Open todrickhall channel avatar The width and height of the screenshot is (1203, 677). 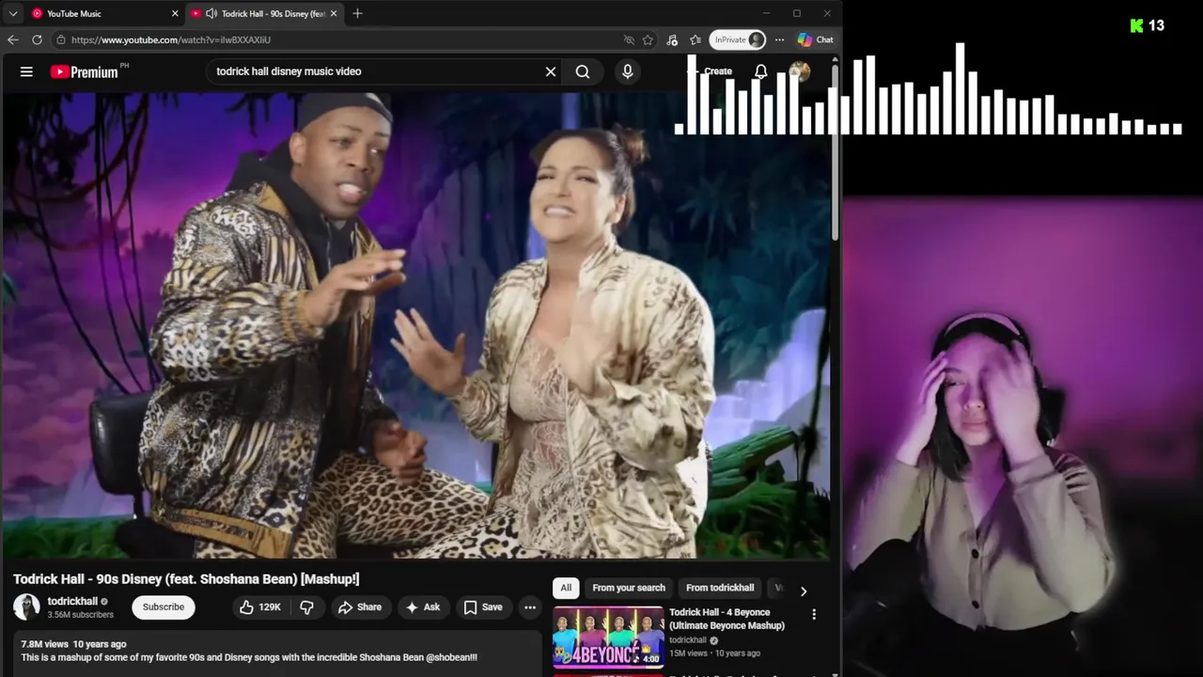click(x=26, y=607)
